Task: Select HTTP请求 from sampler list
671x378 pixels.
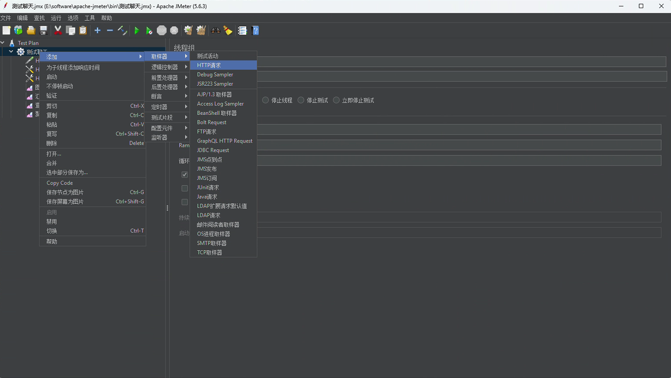Action: tap(209, 65)
